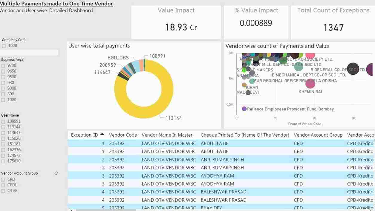
Task: Toggle Business Area 930 checkbox
Action: (x=3, y=83)
